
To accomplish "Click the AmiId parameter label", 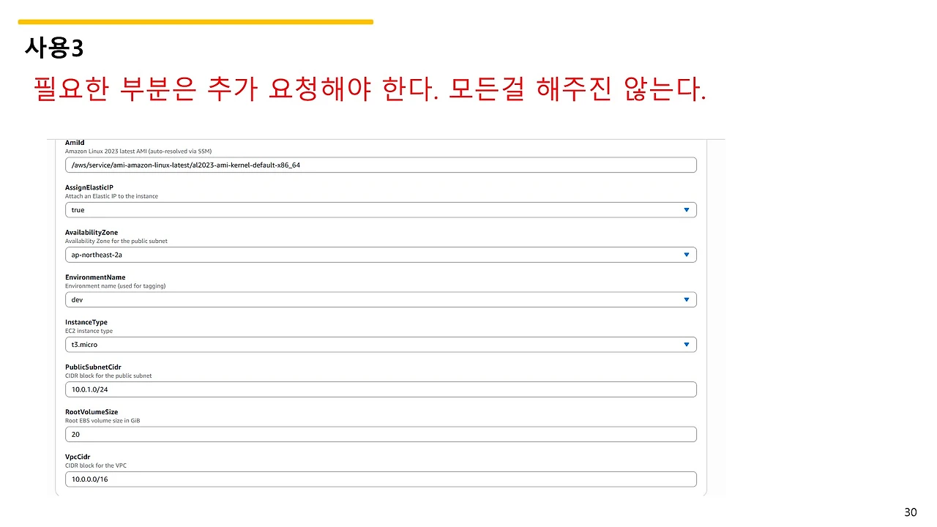I will tap(74, 143).
